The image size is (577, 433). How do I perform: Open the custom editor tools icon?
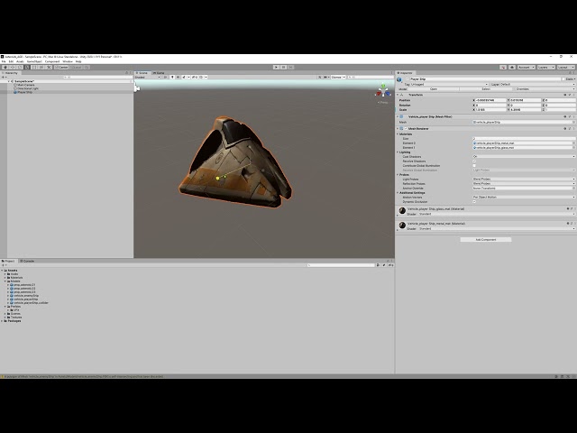49,68
